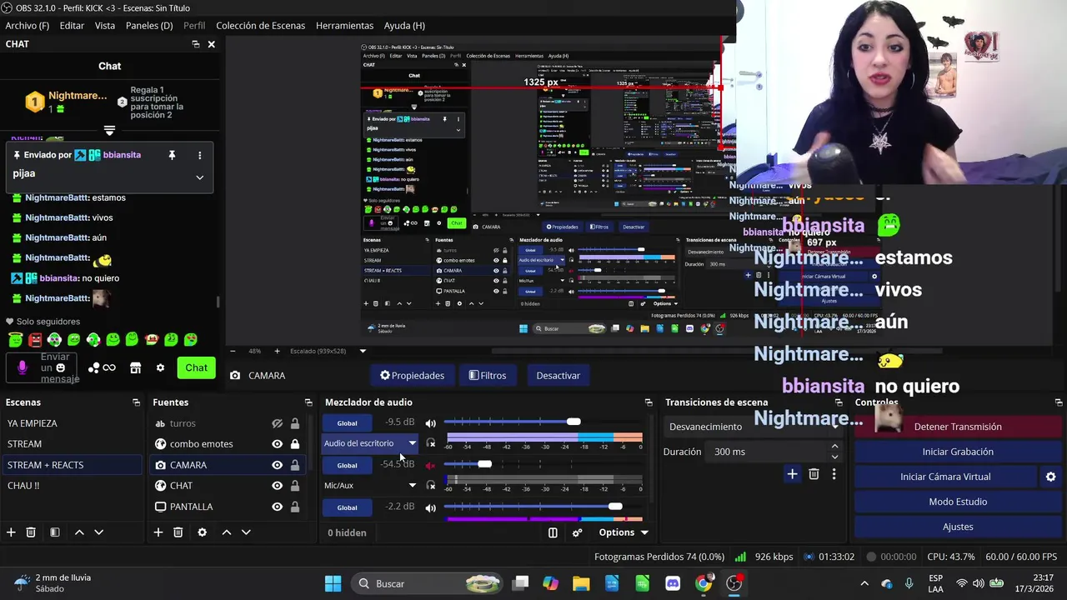The width and height of the screenshot is (1067, 600).
Task: Open Mic/Aux channel dropdown
Action: 370,485
